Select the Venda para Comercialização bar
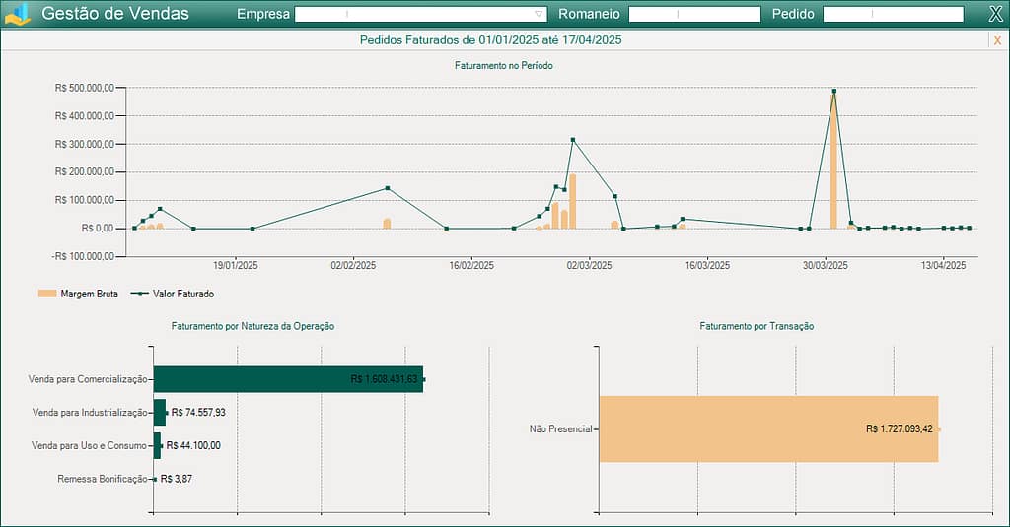Viewport: 1010px width, 527px height. pos(288,379)
